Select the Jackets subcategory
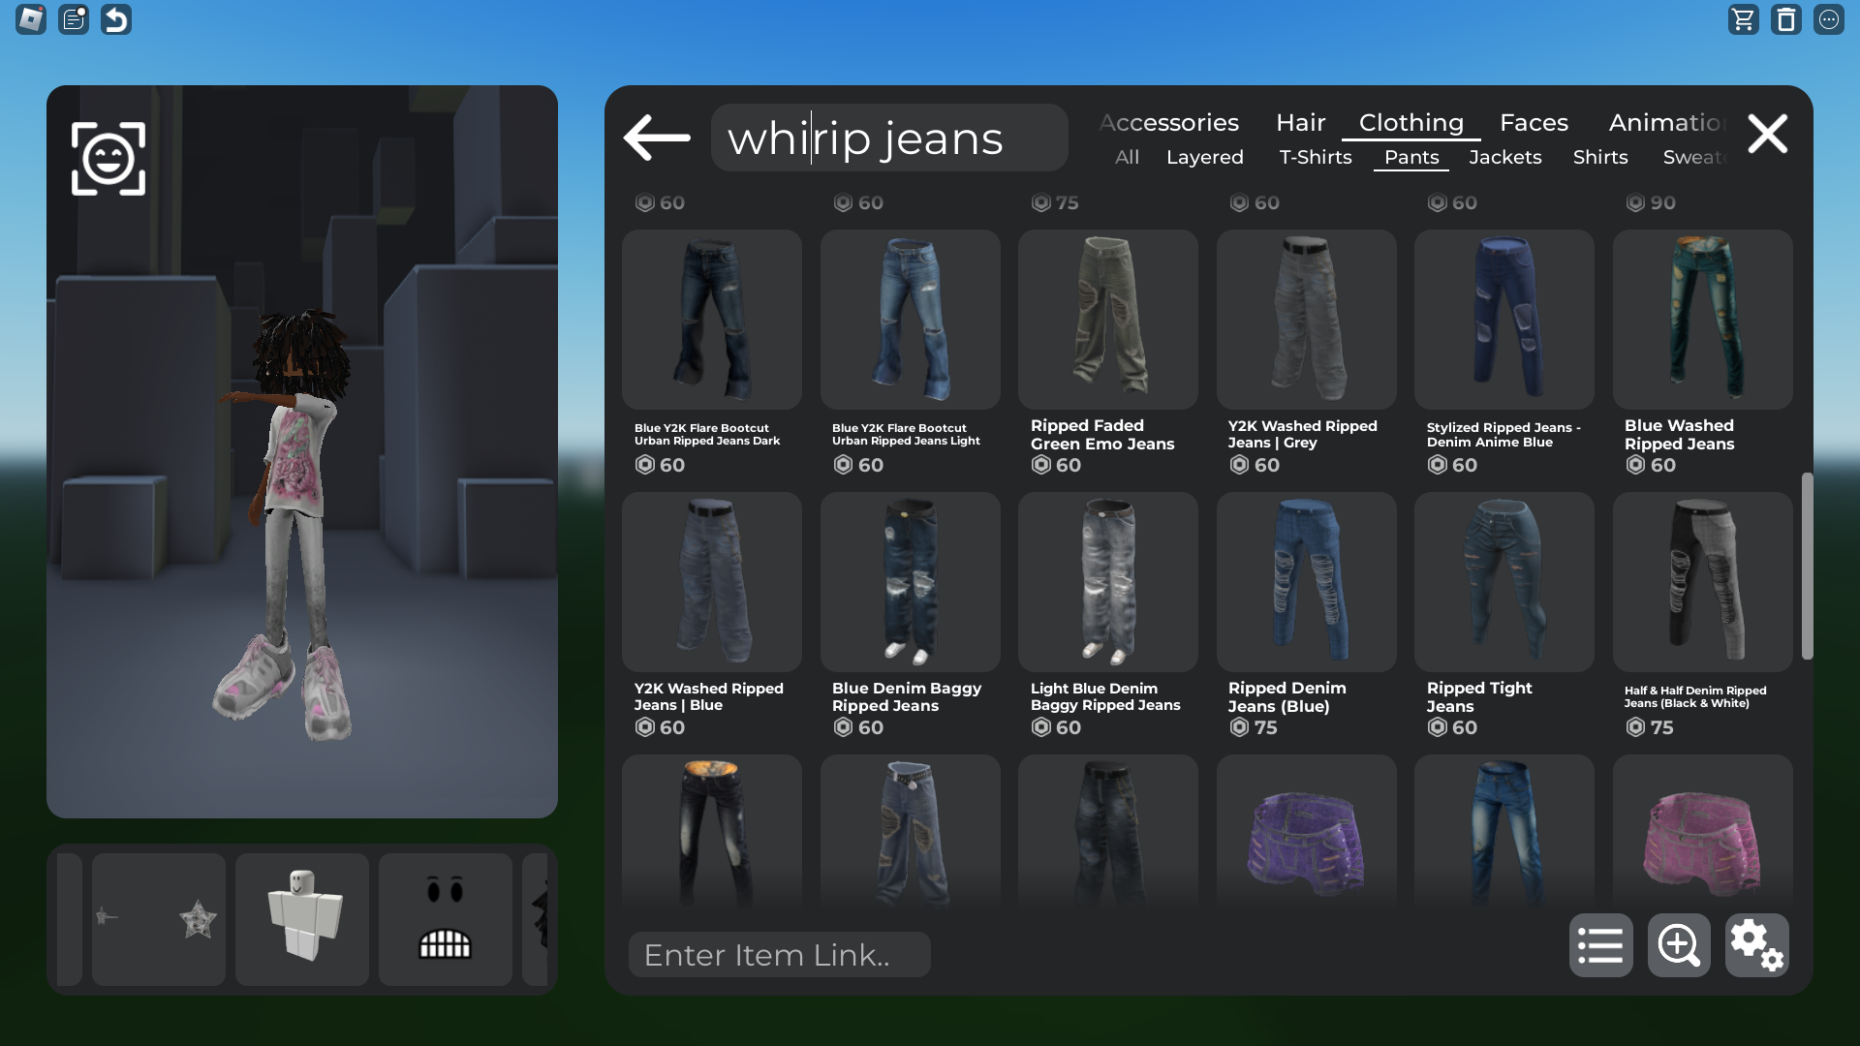Image resolution: width=1860 pixels, height=1046 pixels. click(1504, 157)
